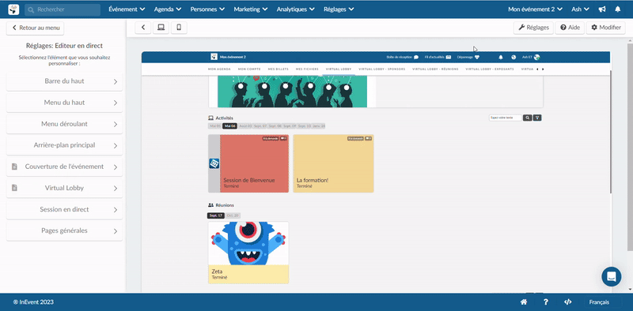This screenshot has width=633, height=311.
Task: Expand the Session en direct settings
Action: coord(65,209)
